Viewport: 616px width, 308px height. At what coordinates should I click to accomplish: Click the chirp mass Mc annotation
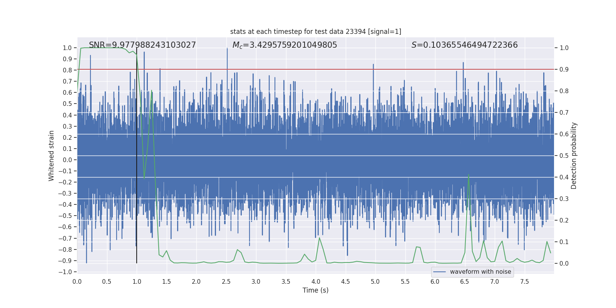click(x=285, y=45)
